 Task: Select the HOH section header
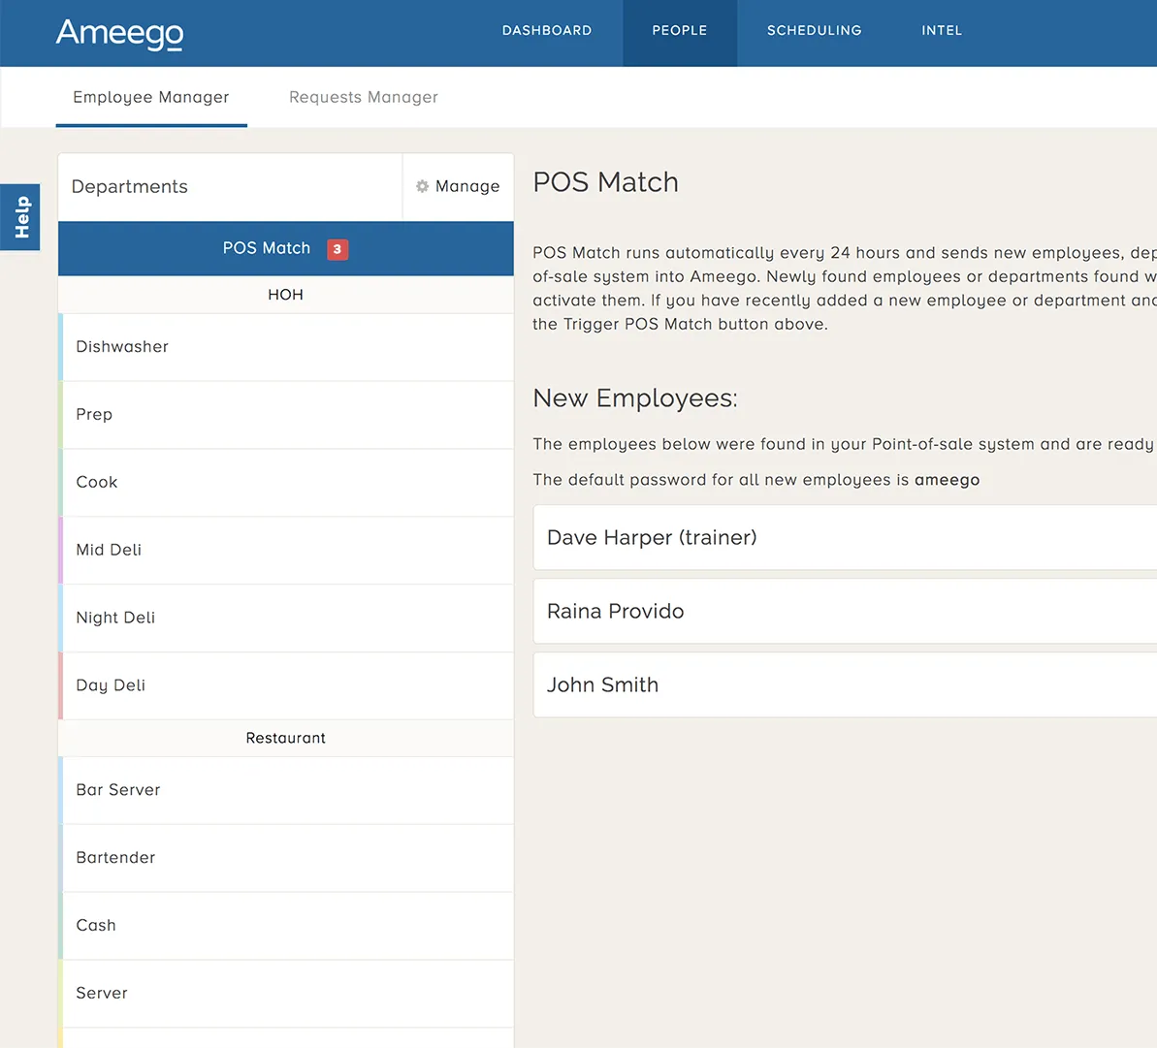(x=285, y=295)
